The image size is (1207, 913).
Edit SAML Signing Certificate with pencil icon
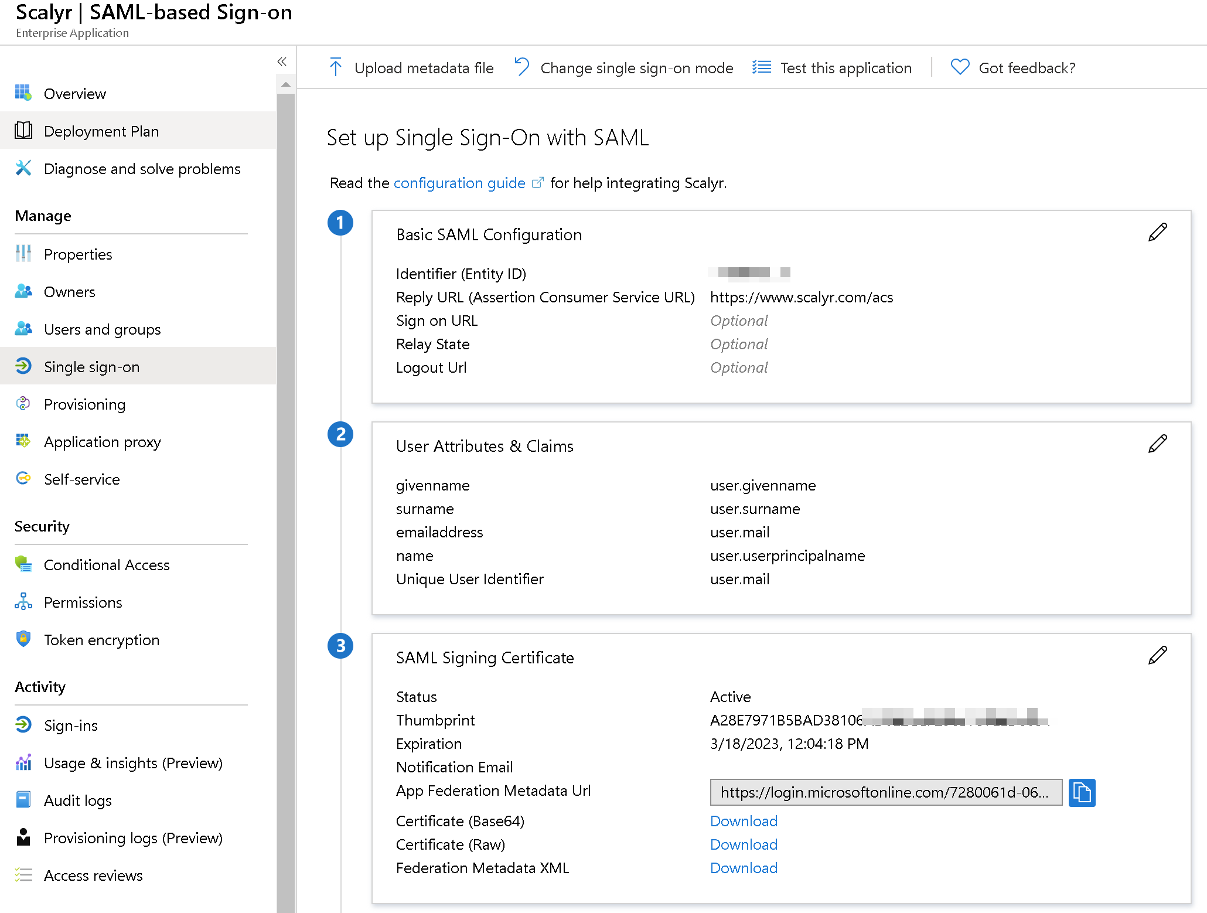click(x=1158, y=655)
